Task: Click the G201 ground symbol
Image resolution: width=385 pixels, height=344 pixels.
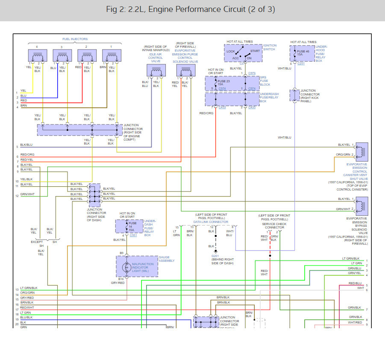Action: coord(216,251)
